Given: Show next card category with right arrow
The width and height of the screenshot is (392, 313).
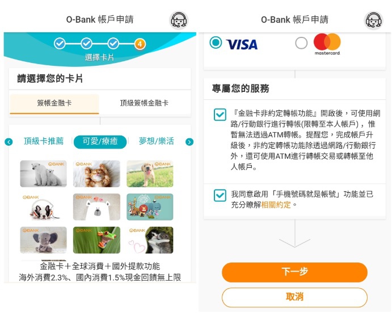Looking at the screenshot, I should pyautogui.click(x=189, y=142).
